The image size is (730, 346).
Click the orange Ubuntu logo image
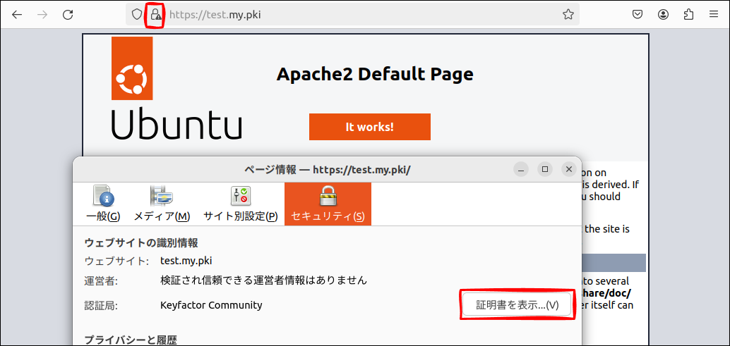pos(131,68)
